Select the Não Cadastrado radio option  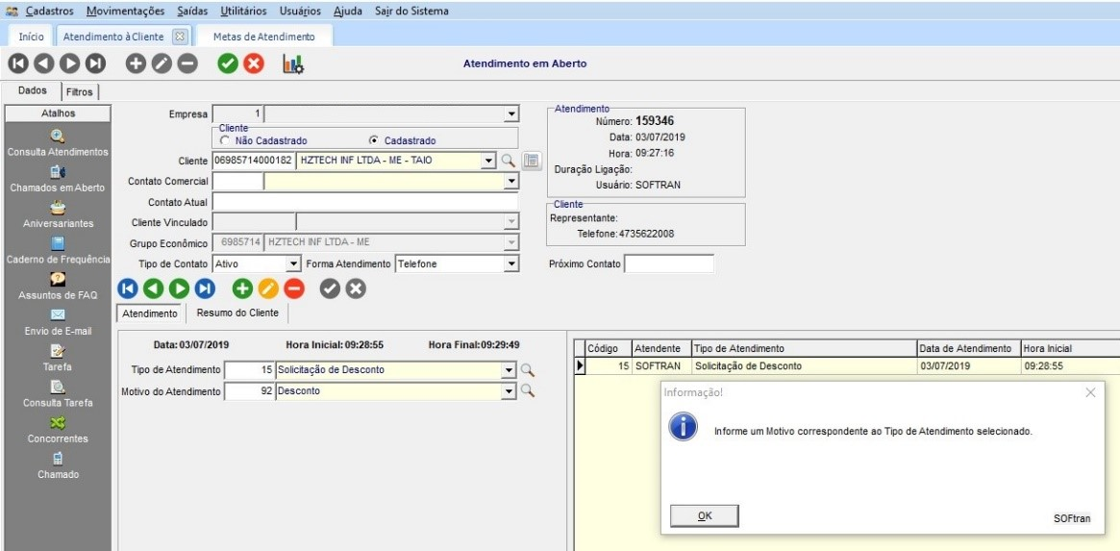(x=225, y=140)
